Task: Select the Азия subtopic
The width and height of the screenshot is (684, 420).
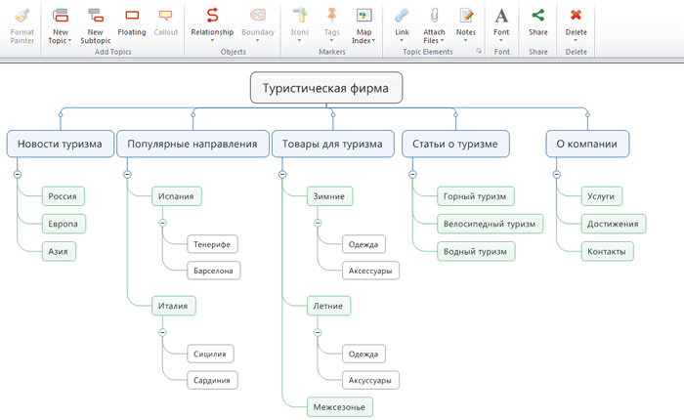Action: click(x=59, y=252)
